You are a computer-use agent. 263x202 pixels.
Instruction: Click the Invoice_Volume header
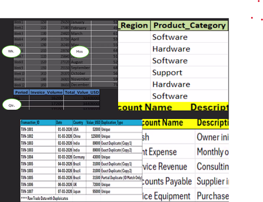tap(46, 92)
